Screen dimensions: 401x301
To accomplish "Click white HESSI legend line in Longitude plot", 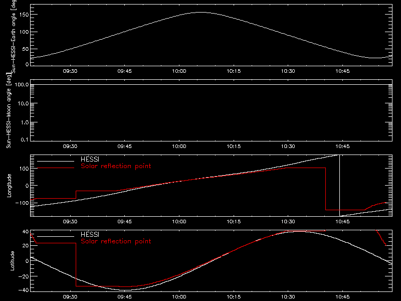I will pos(56,161).
